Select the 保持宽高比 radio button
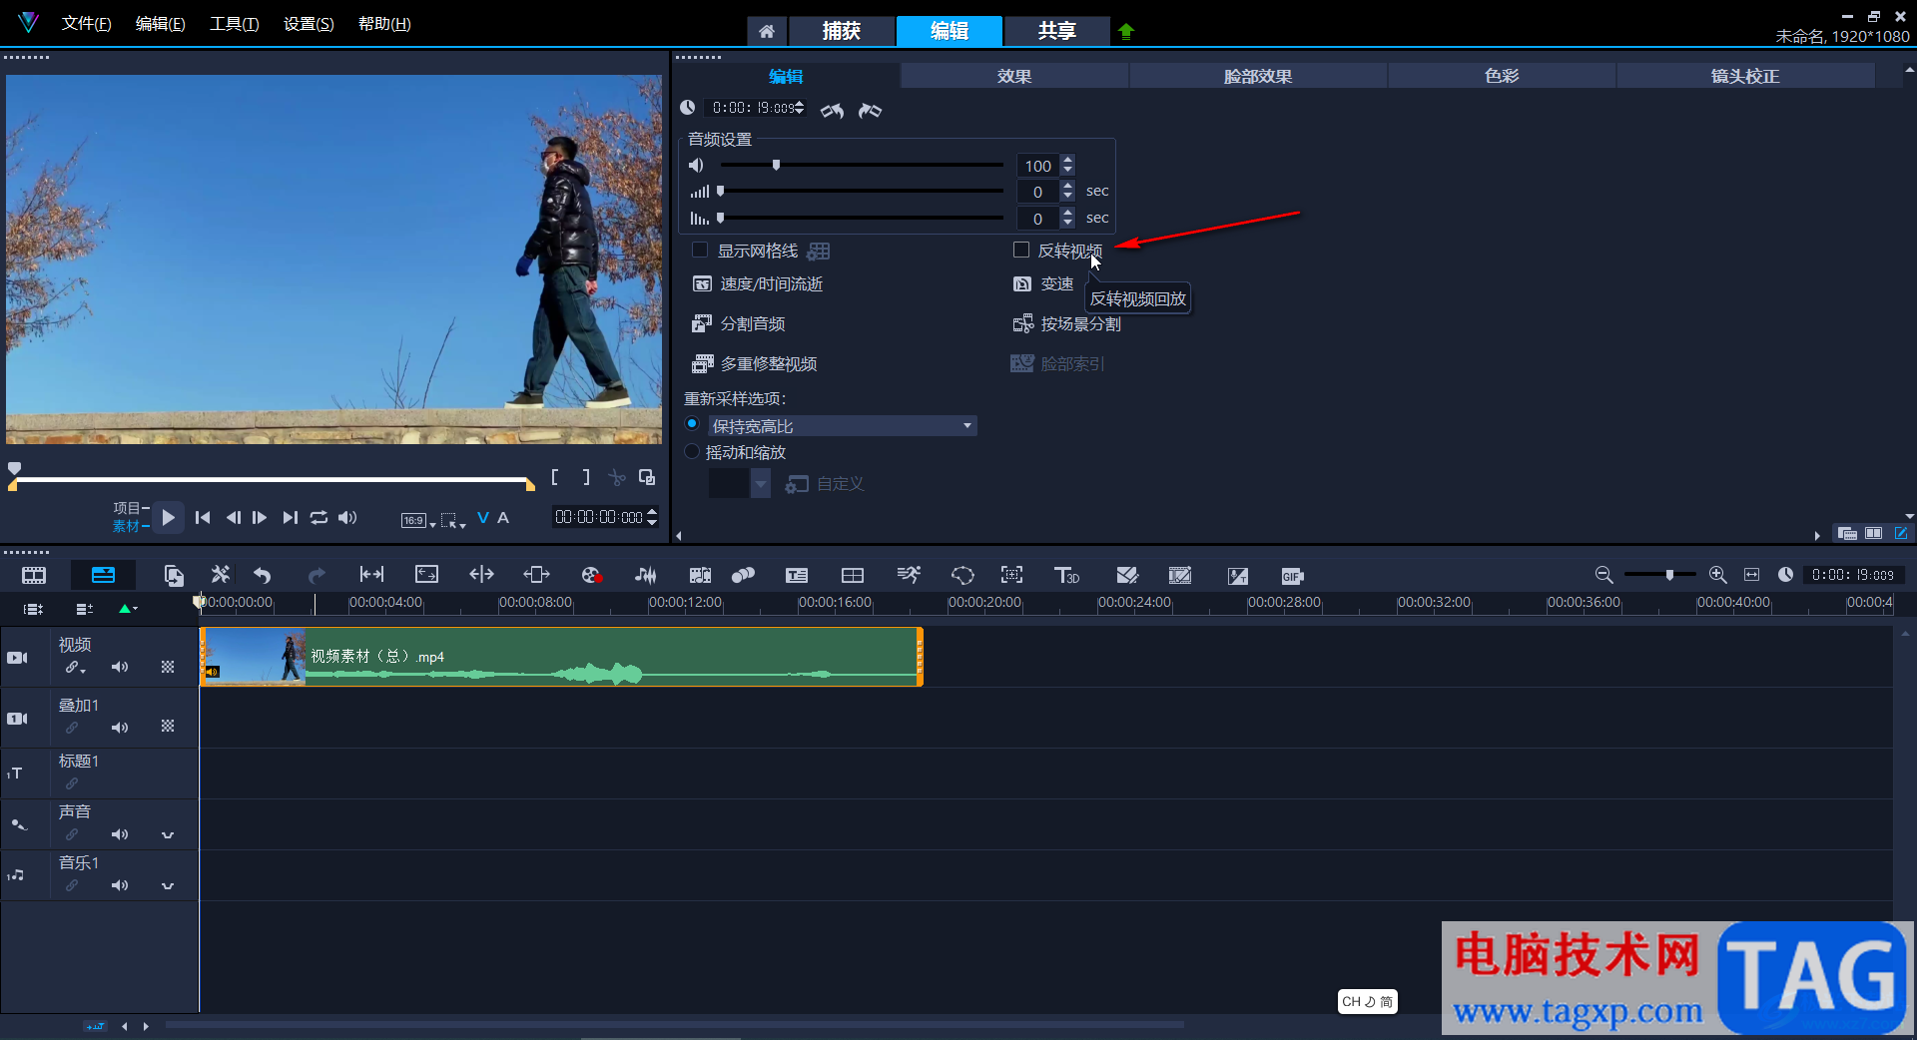Screen dimensions: 1917x1040 (x=692, y=424)
